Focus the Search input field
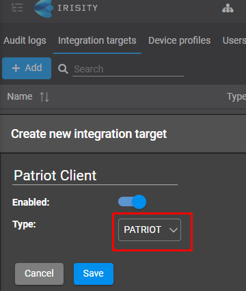The width and height of the screenshot is (246, 291). tap(128, 69)
